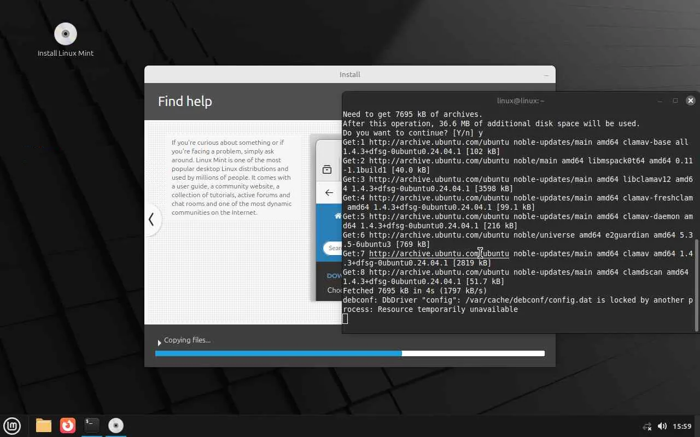Launch Firefox from the taskbar
The height and width of the screenshot is (437, 700).
68,426
